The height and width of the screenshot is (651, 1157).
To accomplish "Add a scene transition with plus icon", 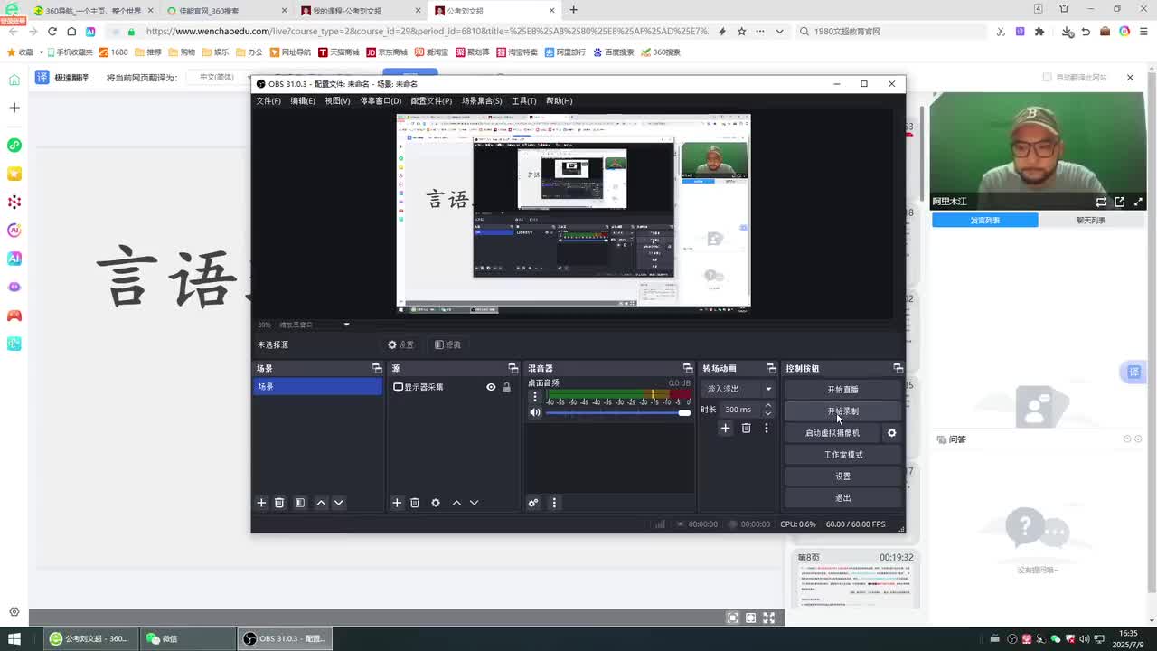I will point(725,429).
